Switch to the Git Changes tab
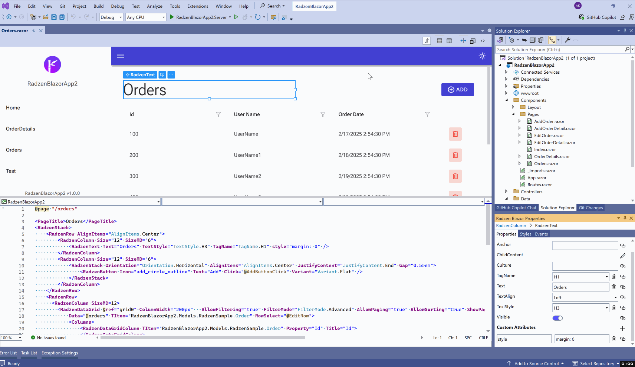Screen dimensions: 635x367 pyautogui.click(x=591, y=208)
